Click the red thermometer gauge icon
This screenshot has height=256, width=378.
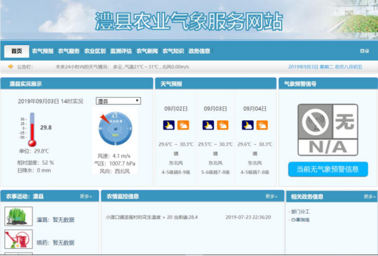(32, 129)
